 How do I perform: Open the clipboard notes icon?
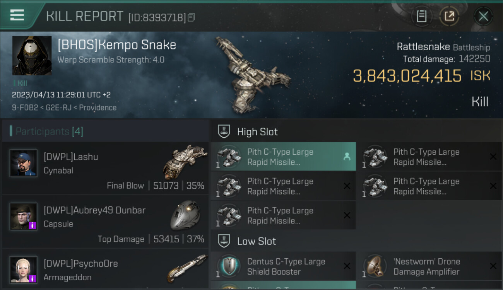click(x=421, y=16)
